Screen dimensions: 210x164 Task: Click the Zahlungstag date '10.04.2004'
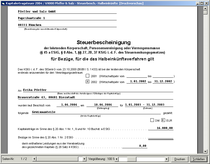pyautogui.click(x=103, y=105)
